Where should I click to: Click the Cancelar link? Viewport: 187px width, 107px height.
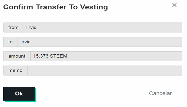click(160, 94)
